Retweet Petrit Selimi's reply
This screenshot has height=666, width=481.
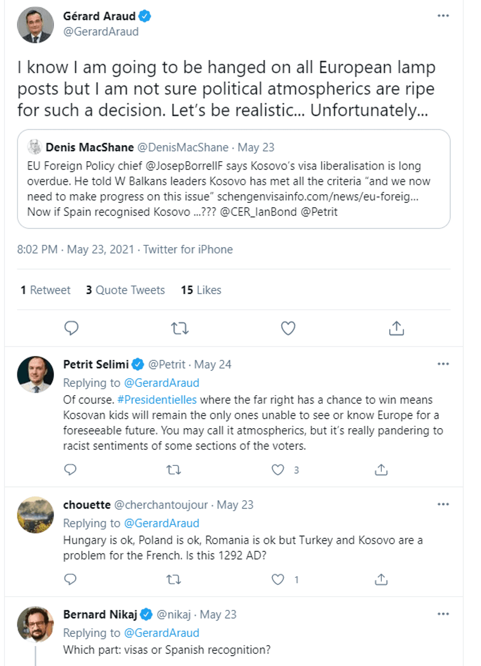click(174, 470)
